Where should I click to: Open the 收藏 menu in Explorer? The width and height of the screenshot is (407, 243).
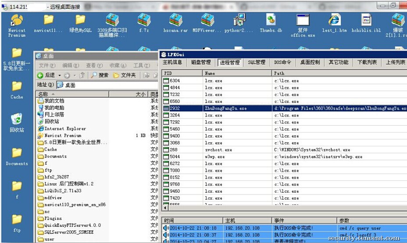click(x=118, y=66)
